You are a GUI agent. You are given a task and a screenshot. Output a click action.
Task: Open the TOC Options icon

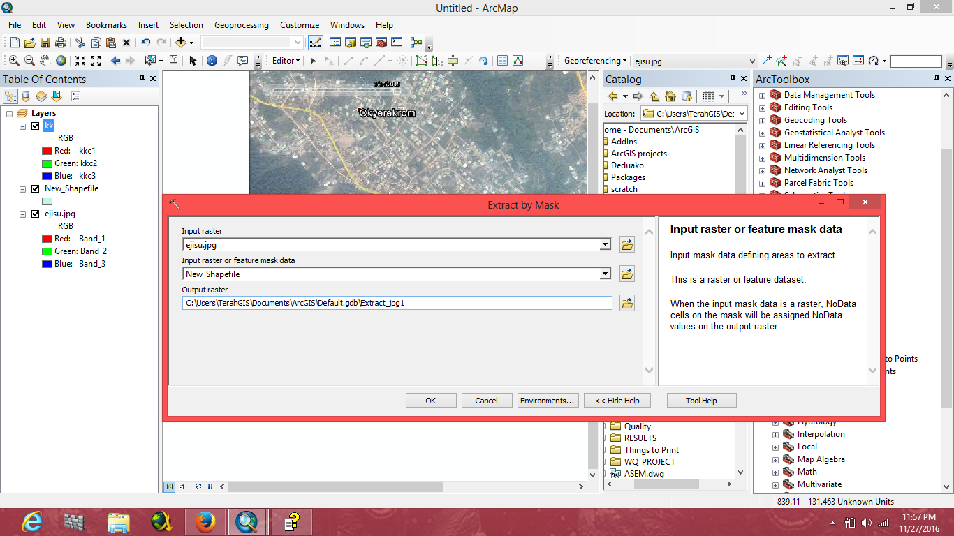click(x=76, y=96)
